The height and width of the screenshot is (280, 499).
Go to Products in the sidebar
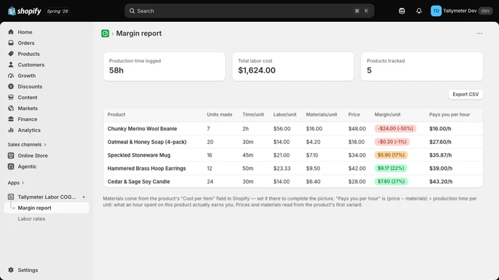click(29, 54)
